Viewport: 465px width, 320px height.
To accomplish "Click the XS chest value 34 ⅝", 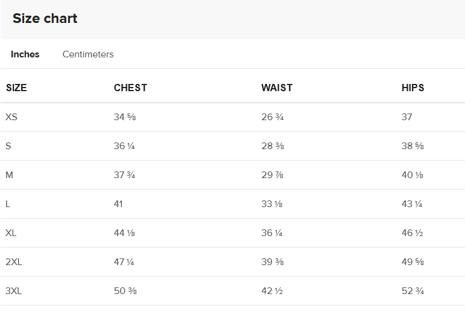I will point(125,117).
